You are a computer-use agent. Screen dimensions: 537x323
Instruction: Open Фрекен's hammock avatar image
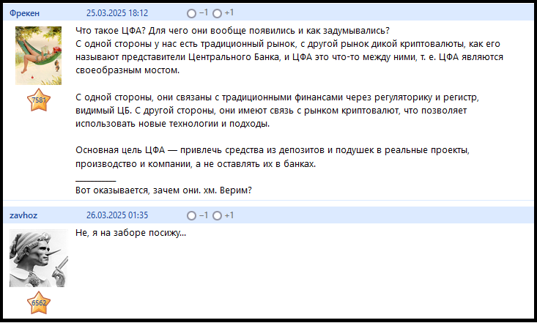point(38,56)
